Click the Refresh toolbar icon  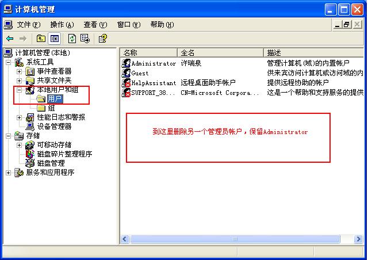[x=72, y=39]
